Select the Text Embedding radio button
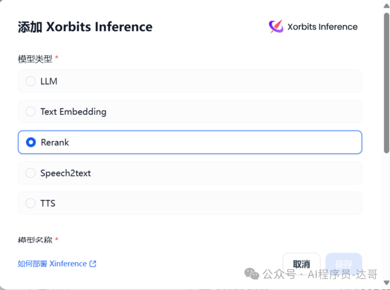The height and width of the screenshot is (290, 390). point(30,112)
